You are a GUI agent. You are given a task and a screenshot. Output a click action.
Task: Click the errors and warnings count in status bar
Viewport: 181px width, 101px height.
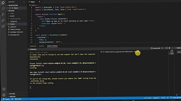pyautogui.click(x=18, y=99)
